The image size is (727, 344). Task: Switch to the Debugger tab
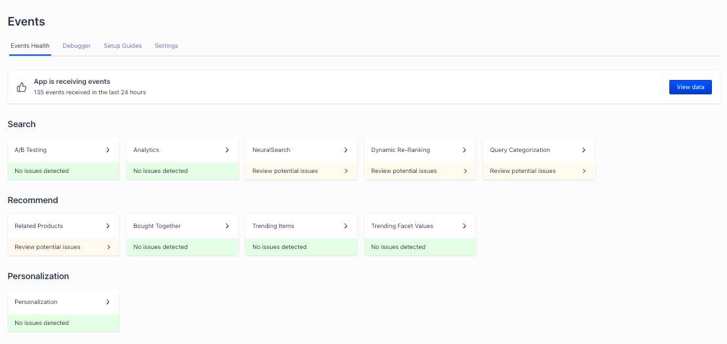click(77, 46)
